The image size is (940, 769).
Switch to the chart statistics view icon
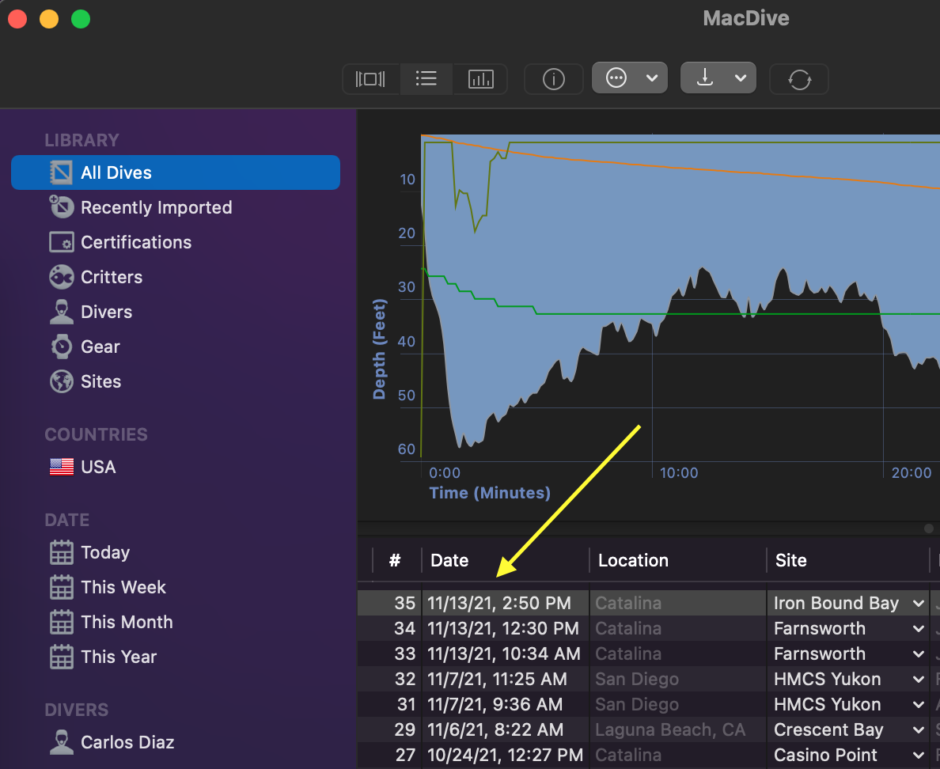480,79
